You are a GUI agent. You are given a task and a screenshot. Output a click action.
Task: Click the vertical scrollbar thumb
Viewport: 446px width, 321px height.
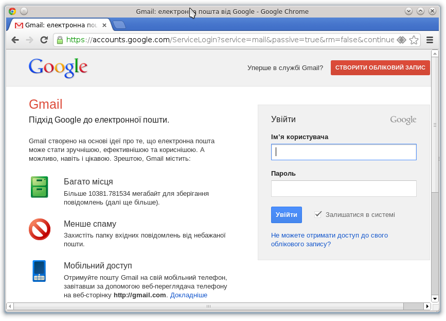[x=435, y=125]
